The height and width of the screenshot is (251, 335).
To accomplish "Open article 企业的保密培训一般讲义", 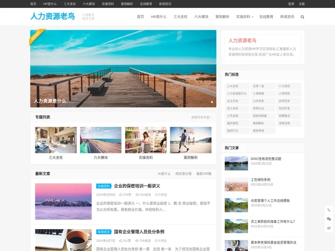I will tap(137, 186).
